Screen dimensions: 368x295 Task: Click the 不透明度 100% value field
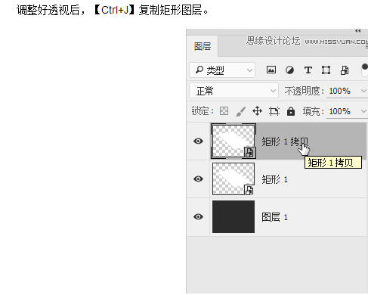click(x=340, y=91)
